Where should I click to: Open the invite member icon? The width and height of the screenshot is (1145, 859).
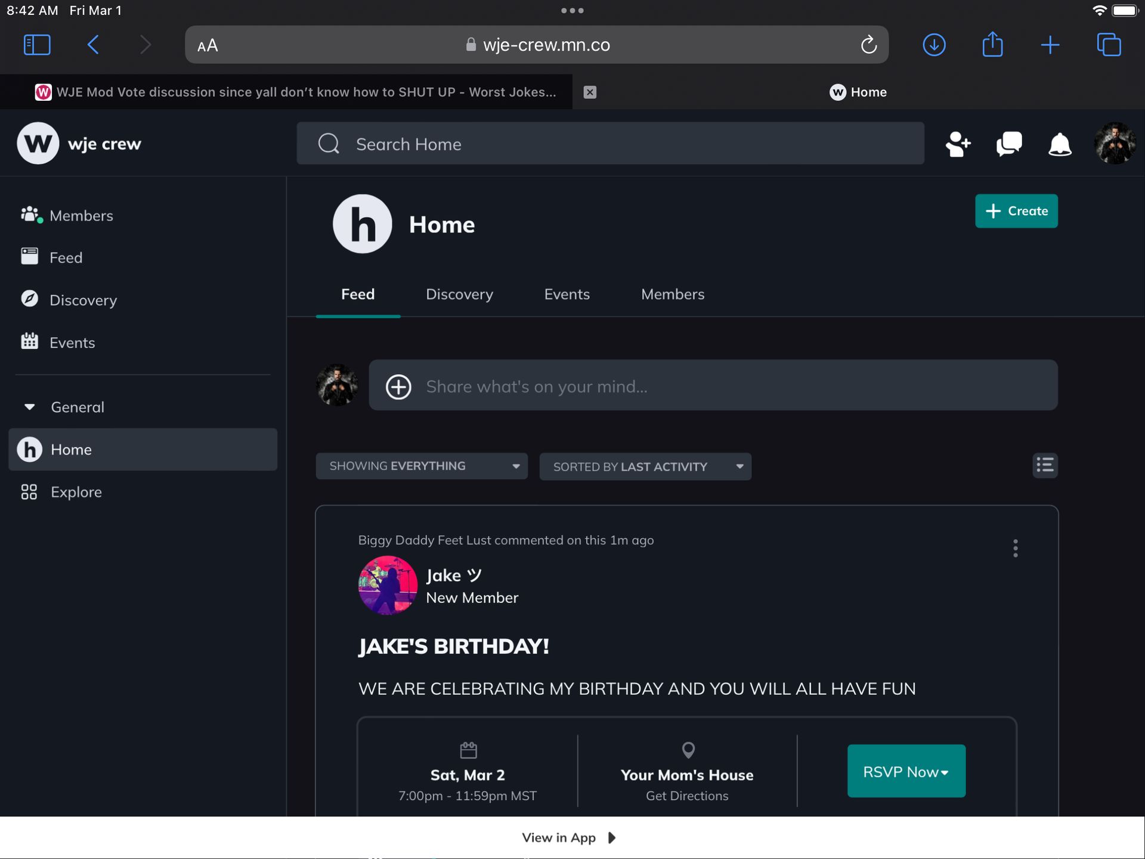[x=958, y=144]
